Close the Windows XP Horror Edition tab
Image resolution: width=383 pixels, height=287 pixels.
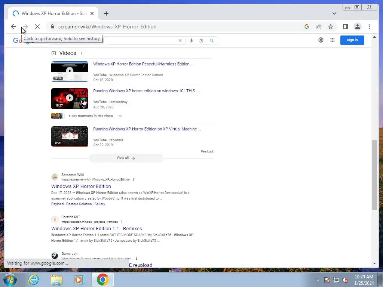pyautogui.click(x=92, y=13)
